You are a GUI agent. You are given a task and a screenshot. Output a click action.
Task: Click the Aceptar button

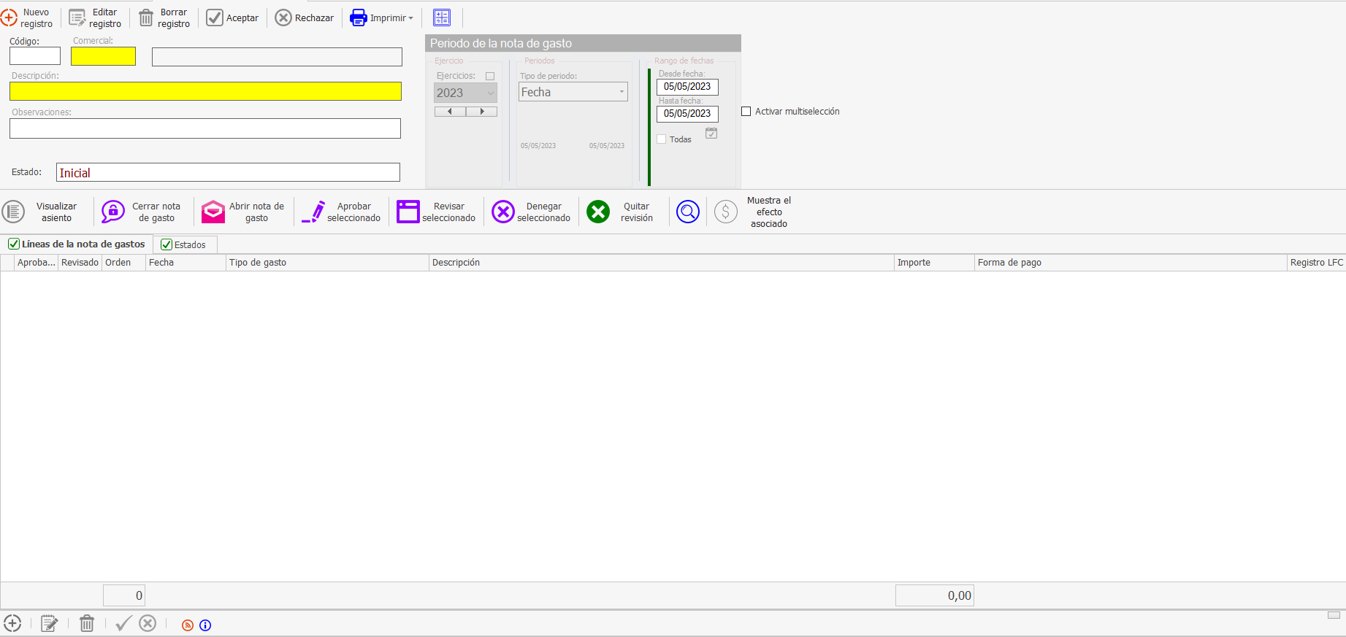coord(232,18)
